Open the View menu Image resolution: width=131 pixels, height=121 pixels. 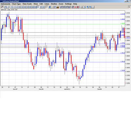coord(36,4)
